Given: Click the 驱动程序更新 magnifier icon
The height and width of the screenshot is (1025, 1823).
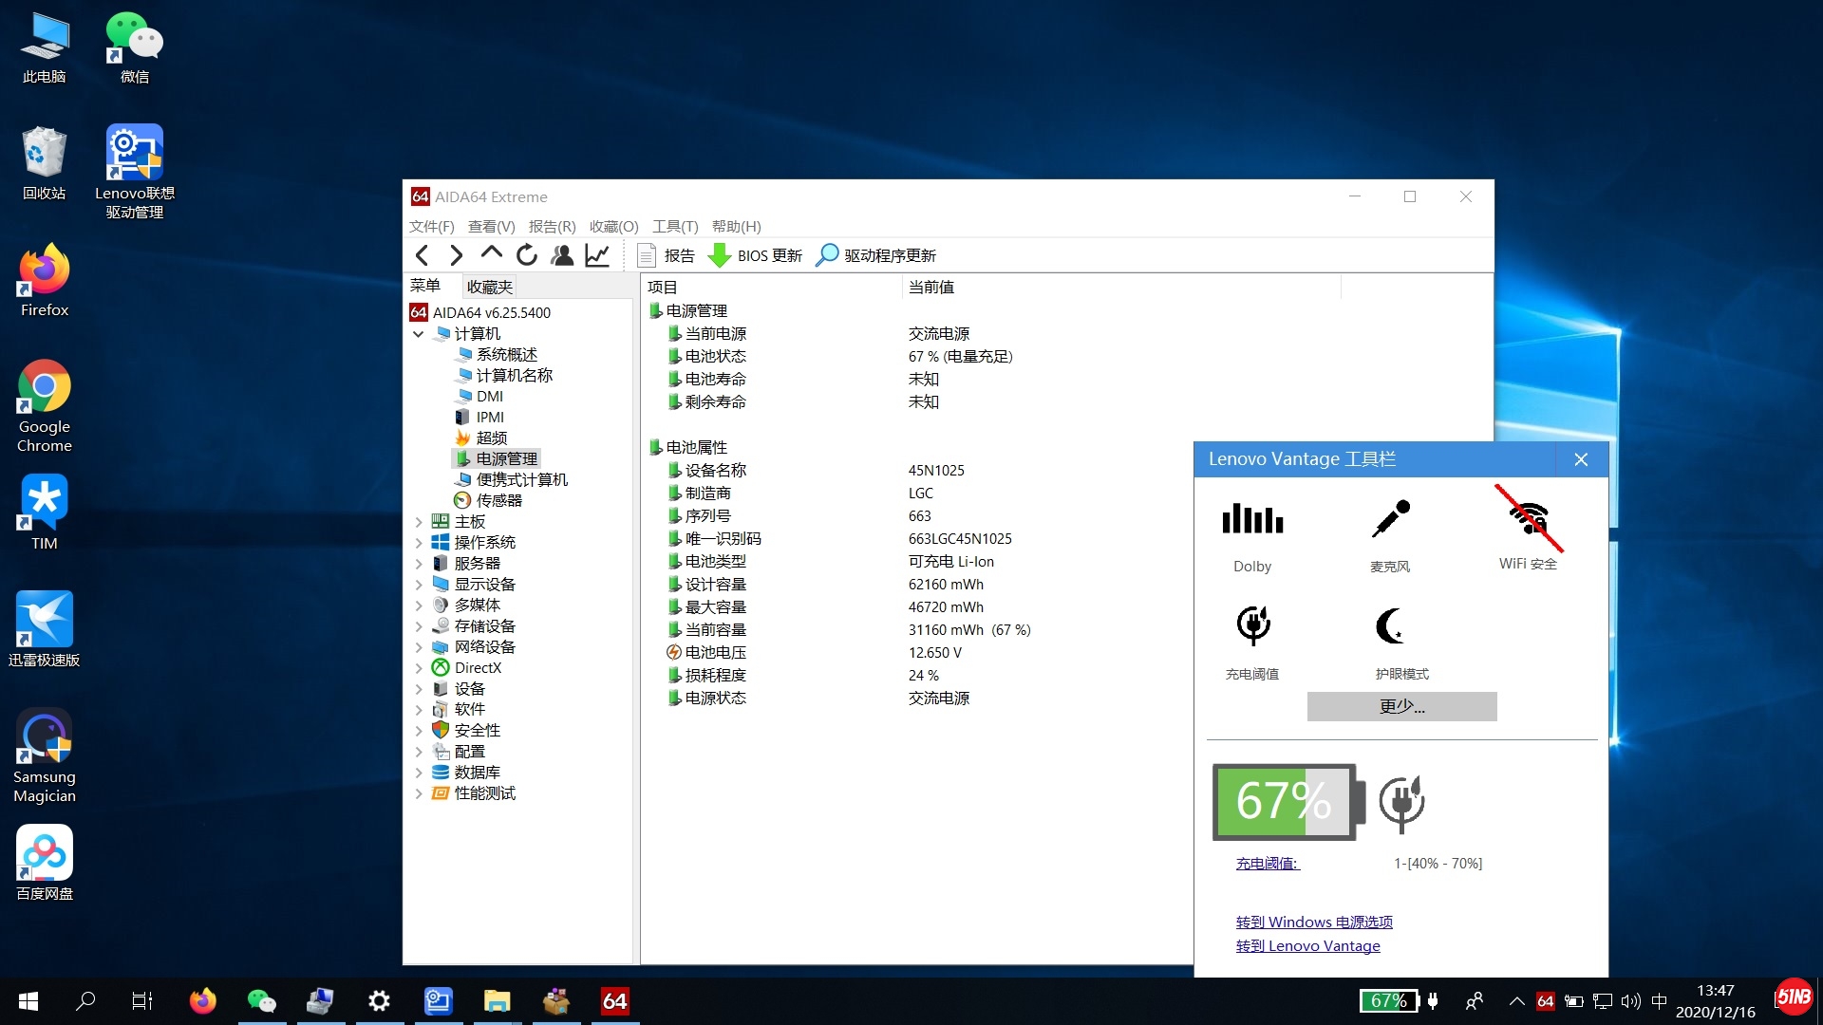Looking at the screenshot, I should [827, 255].
